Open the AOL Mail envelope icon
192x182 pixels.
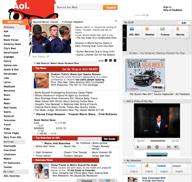(x=132, y=29)
